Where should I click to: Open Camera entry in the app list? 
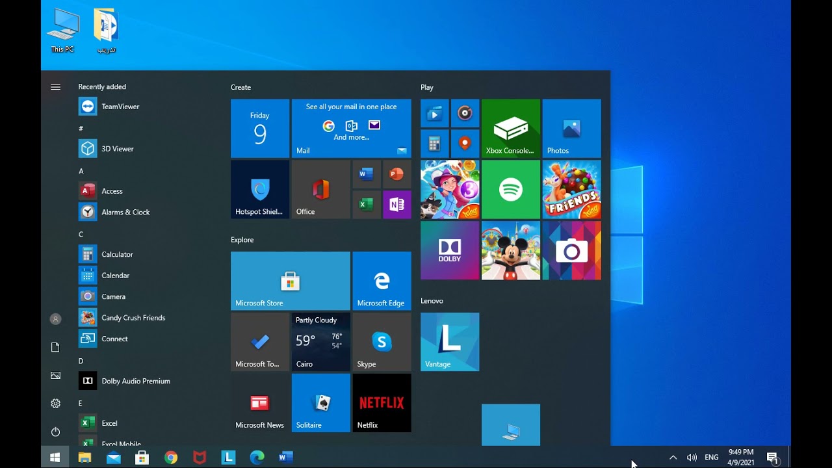tap(149, 296)
